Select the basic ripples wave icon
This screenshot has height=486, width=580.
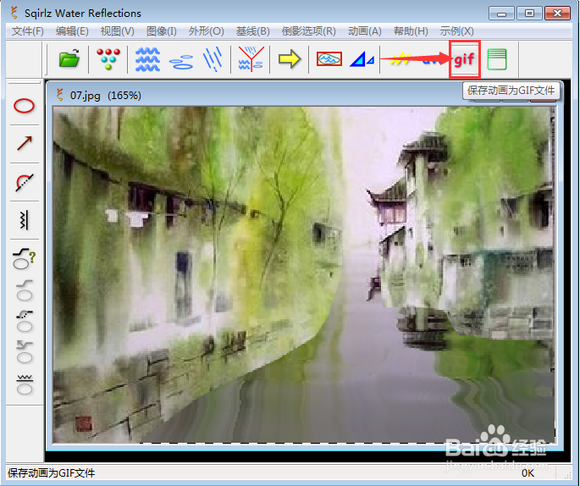[147, 59]
